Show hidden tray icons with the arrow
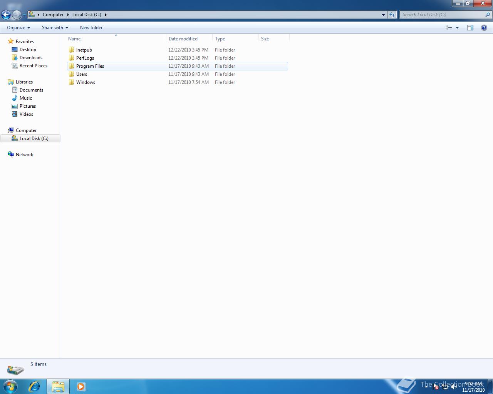Screen dimensions: 493x394 (427, 387)
